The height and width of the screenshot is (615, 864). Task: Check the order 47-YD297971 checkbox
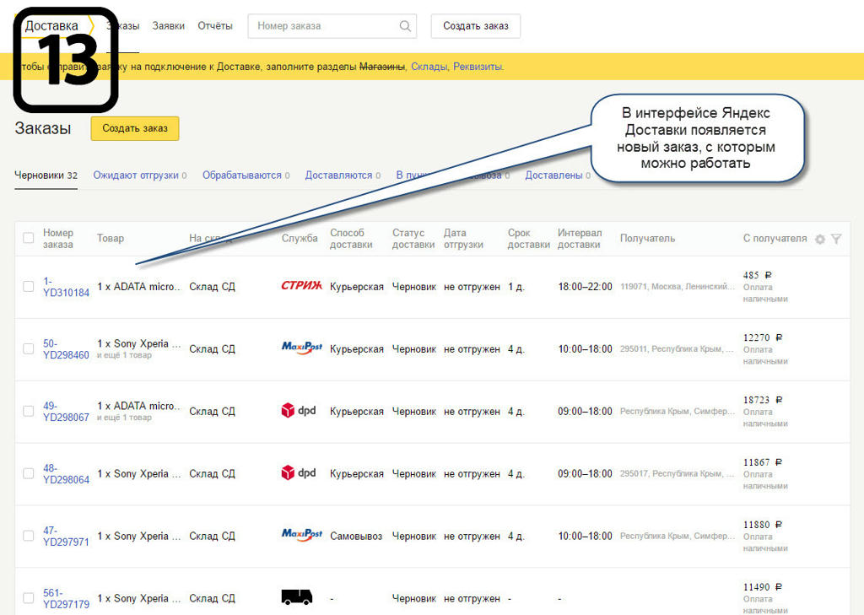[28, 536]
